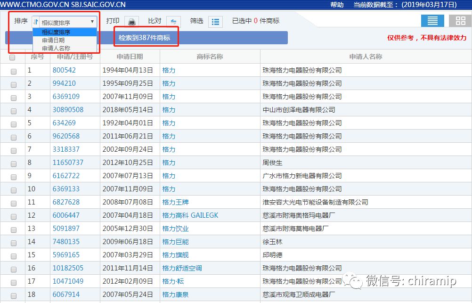Select 相似度排序 option in dropdown list
This screenshot has width=472, height=303.
[65, 32]
